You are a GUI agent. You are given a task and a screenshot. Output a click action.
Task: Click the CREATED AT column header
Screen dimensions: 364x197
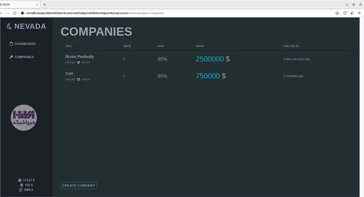(291, 46)
